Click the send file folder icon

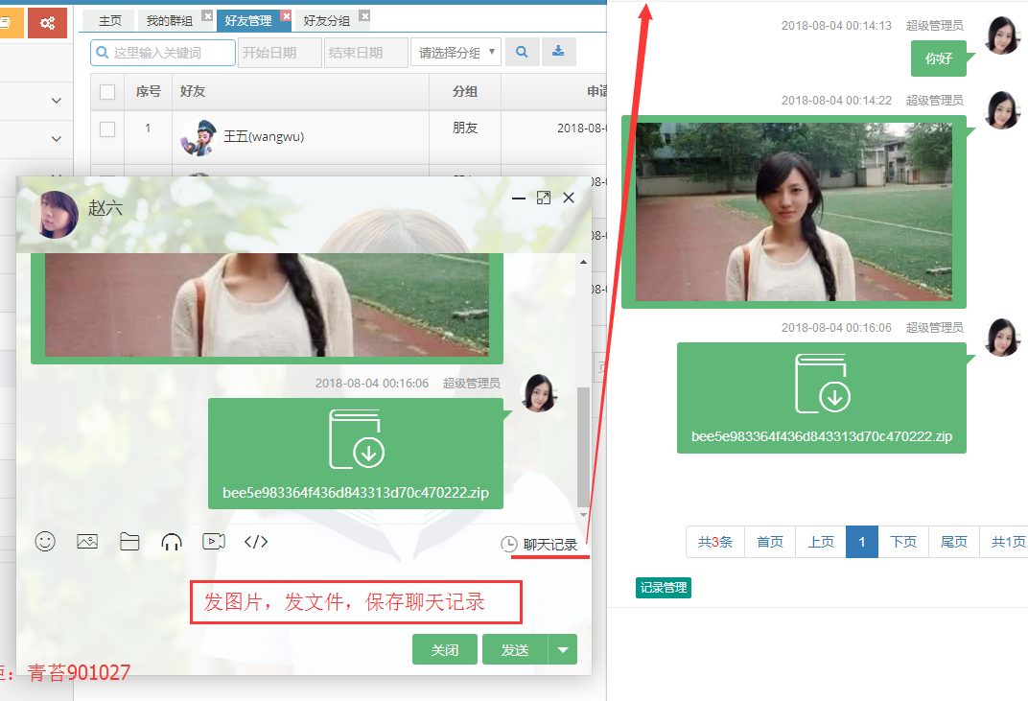coord(129,541)
